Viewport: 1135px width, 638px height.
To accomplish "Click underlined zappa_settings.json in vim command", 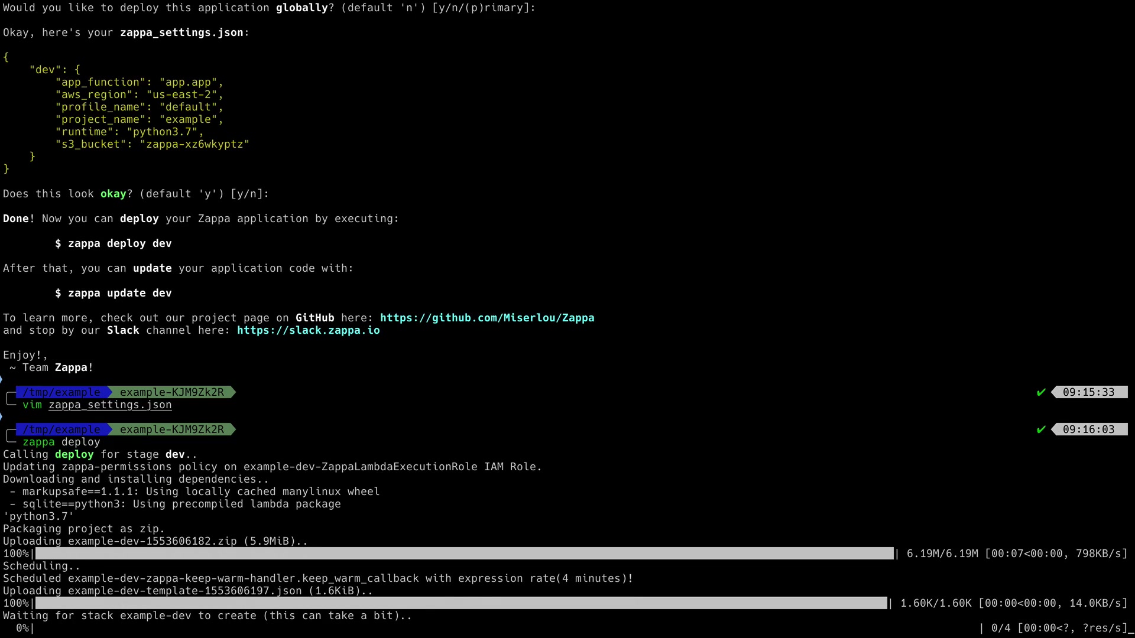I will (x=110, y=405).
